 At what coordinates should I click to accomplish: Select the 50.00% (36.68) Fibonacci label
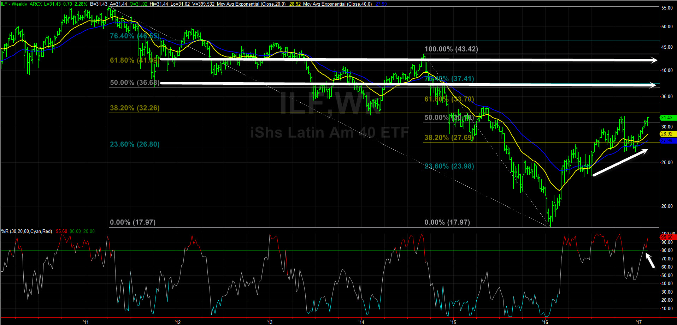[135, 83]
